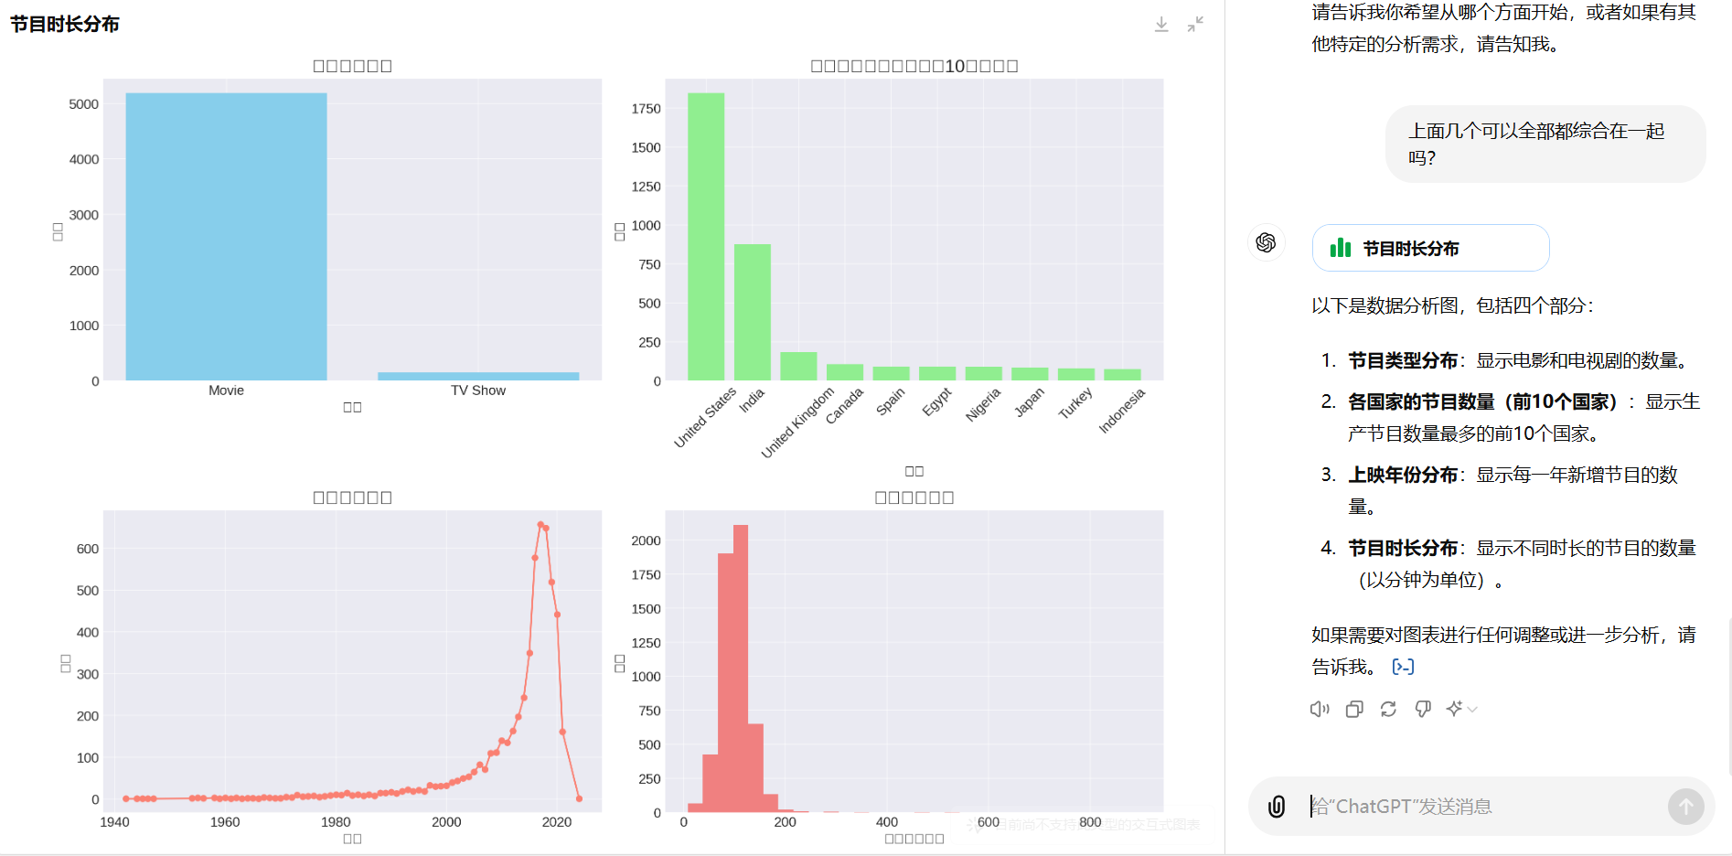Click the peak point of line chart
1732x856 pixels.
click(540, 525)
